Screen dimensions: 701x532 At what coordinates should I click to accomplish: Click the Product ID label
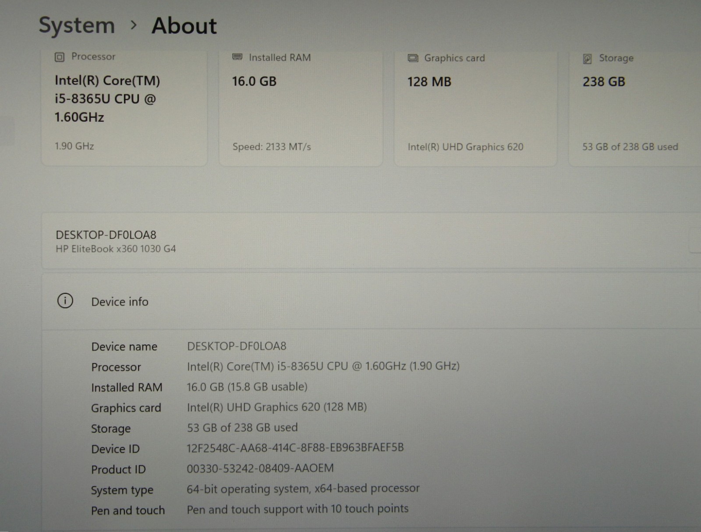point(118,470)
